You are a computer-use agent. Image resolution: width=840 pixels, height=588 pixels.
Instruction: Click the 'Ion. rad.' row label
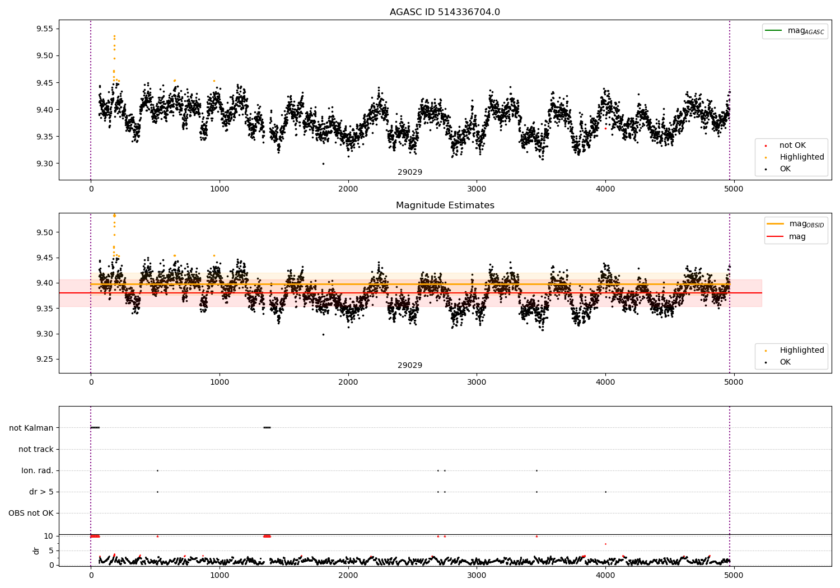pyautogui.click(x=38, y=470)
